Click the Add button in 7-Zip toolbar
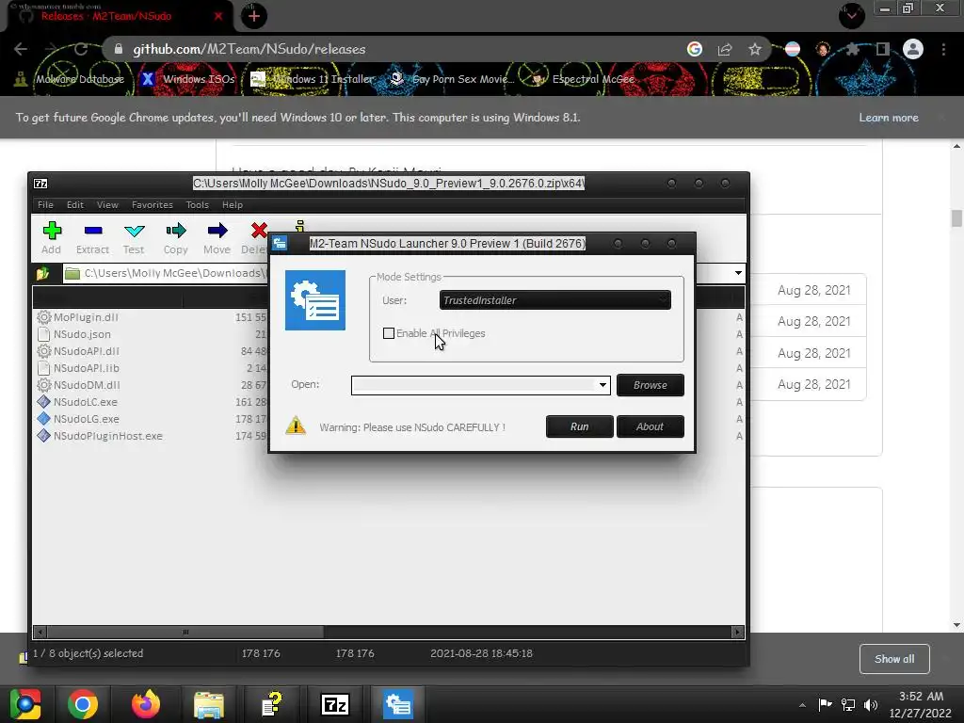 click(52, 238)
